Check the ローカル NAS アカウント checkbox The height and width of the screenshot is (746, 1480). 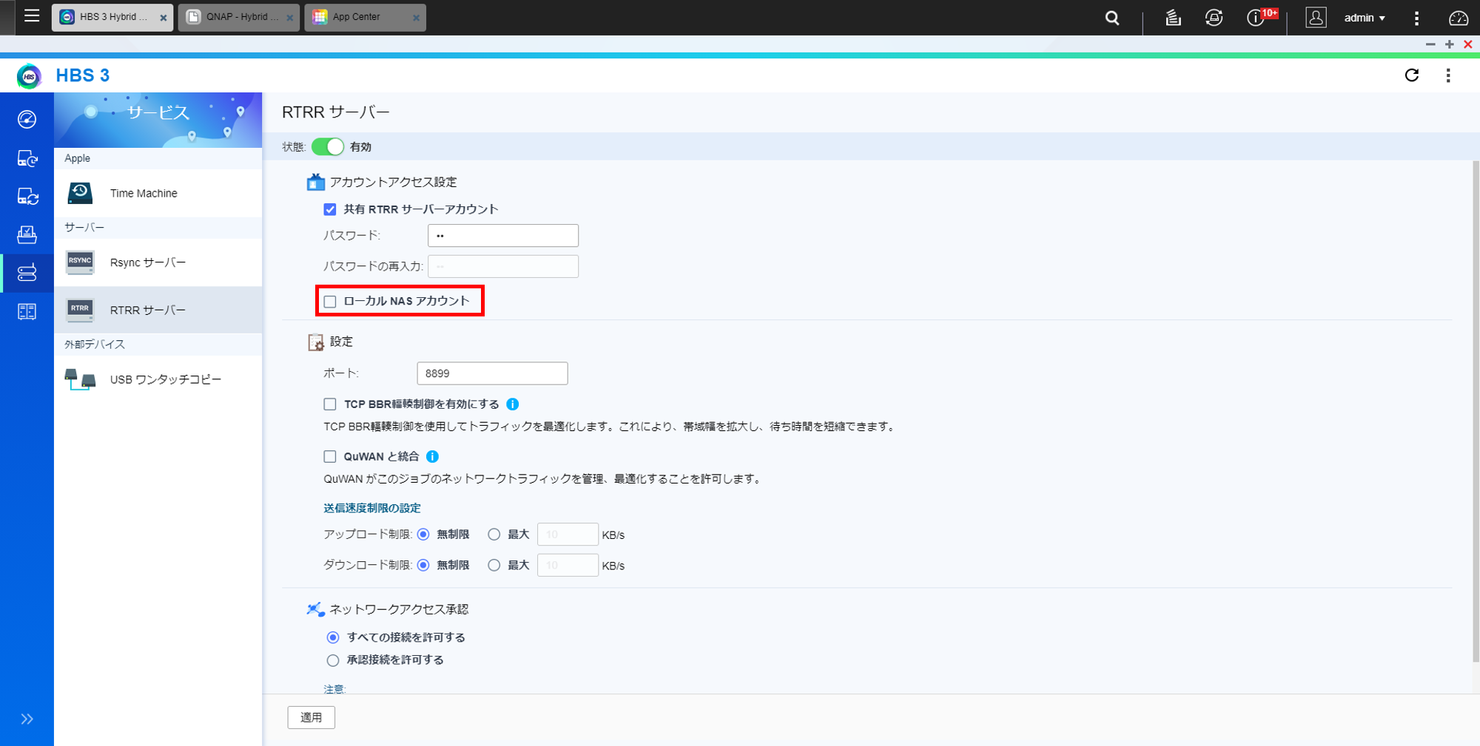point(330,301)
